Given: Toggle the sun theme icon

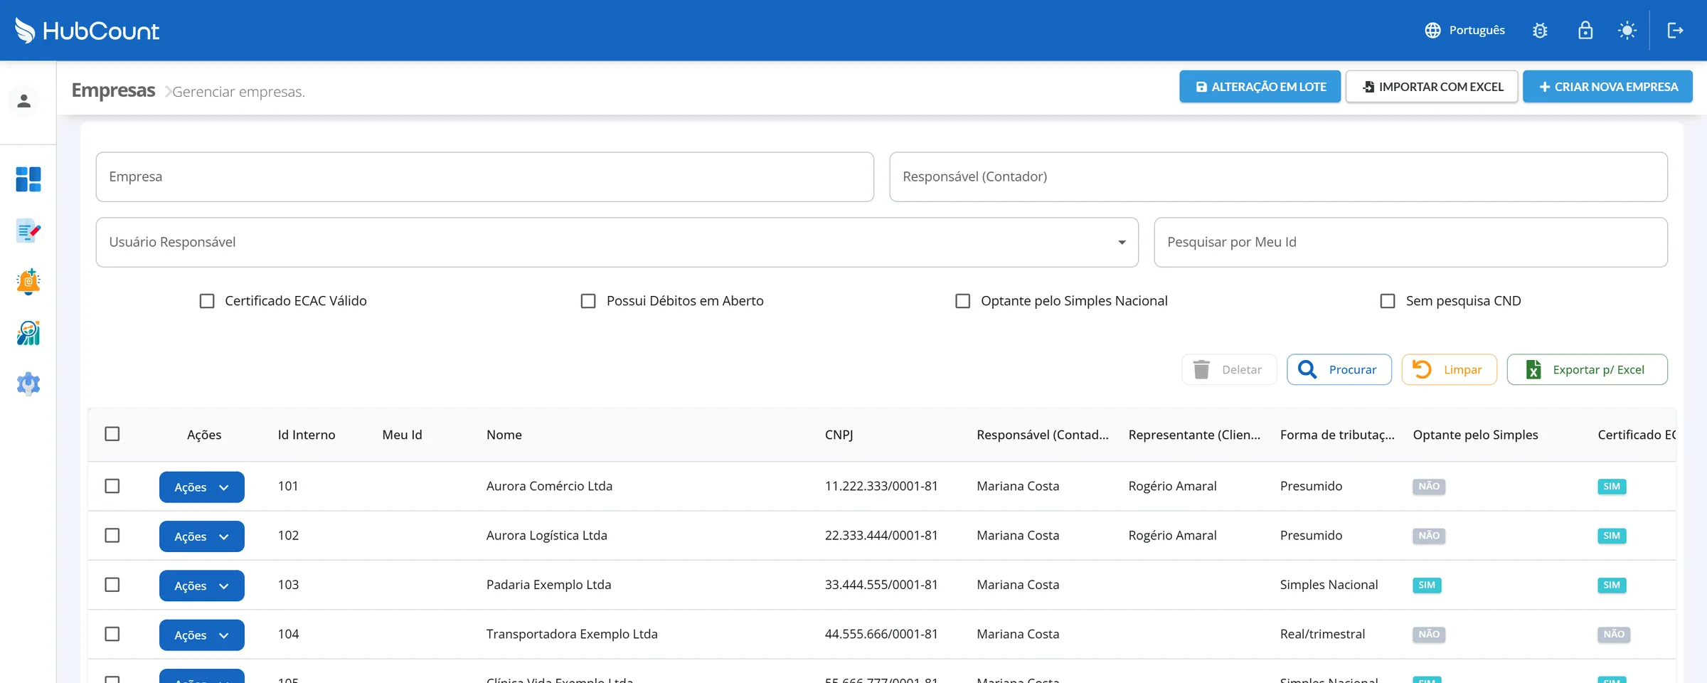Looking at the screenshot, I should tap(1627, 31).
